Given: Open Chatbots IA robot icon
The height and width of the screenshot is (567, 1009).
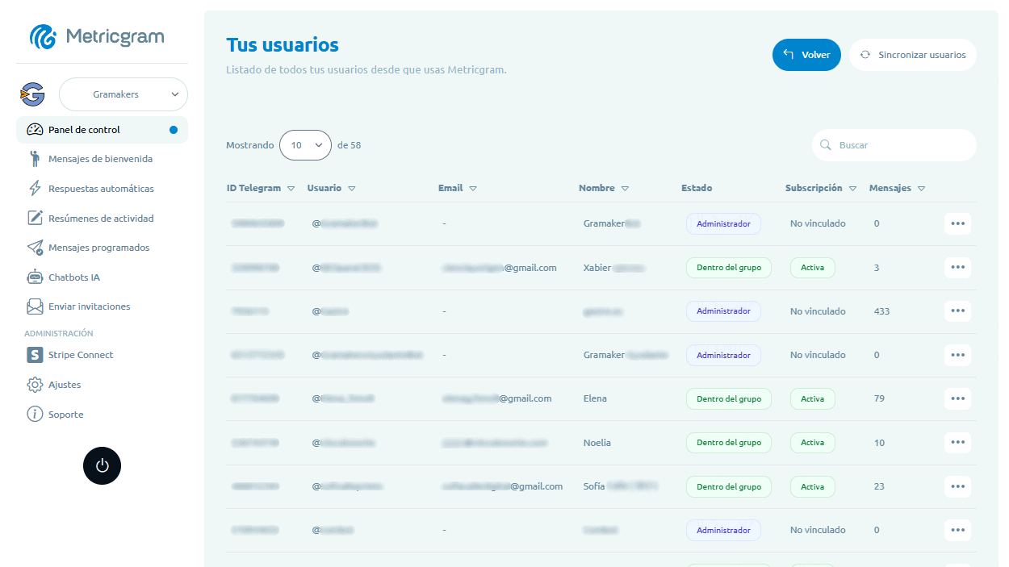Looking at the screenshot, I should coord(35,277).
